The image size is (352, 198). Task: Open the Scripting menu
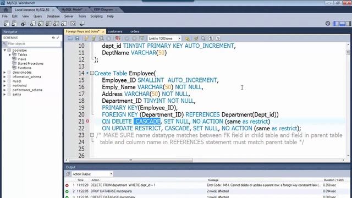96,16
